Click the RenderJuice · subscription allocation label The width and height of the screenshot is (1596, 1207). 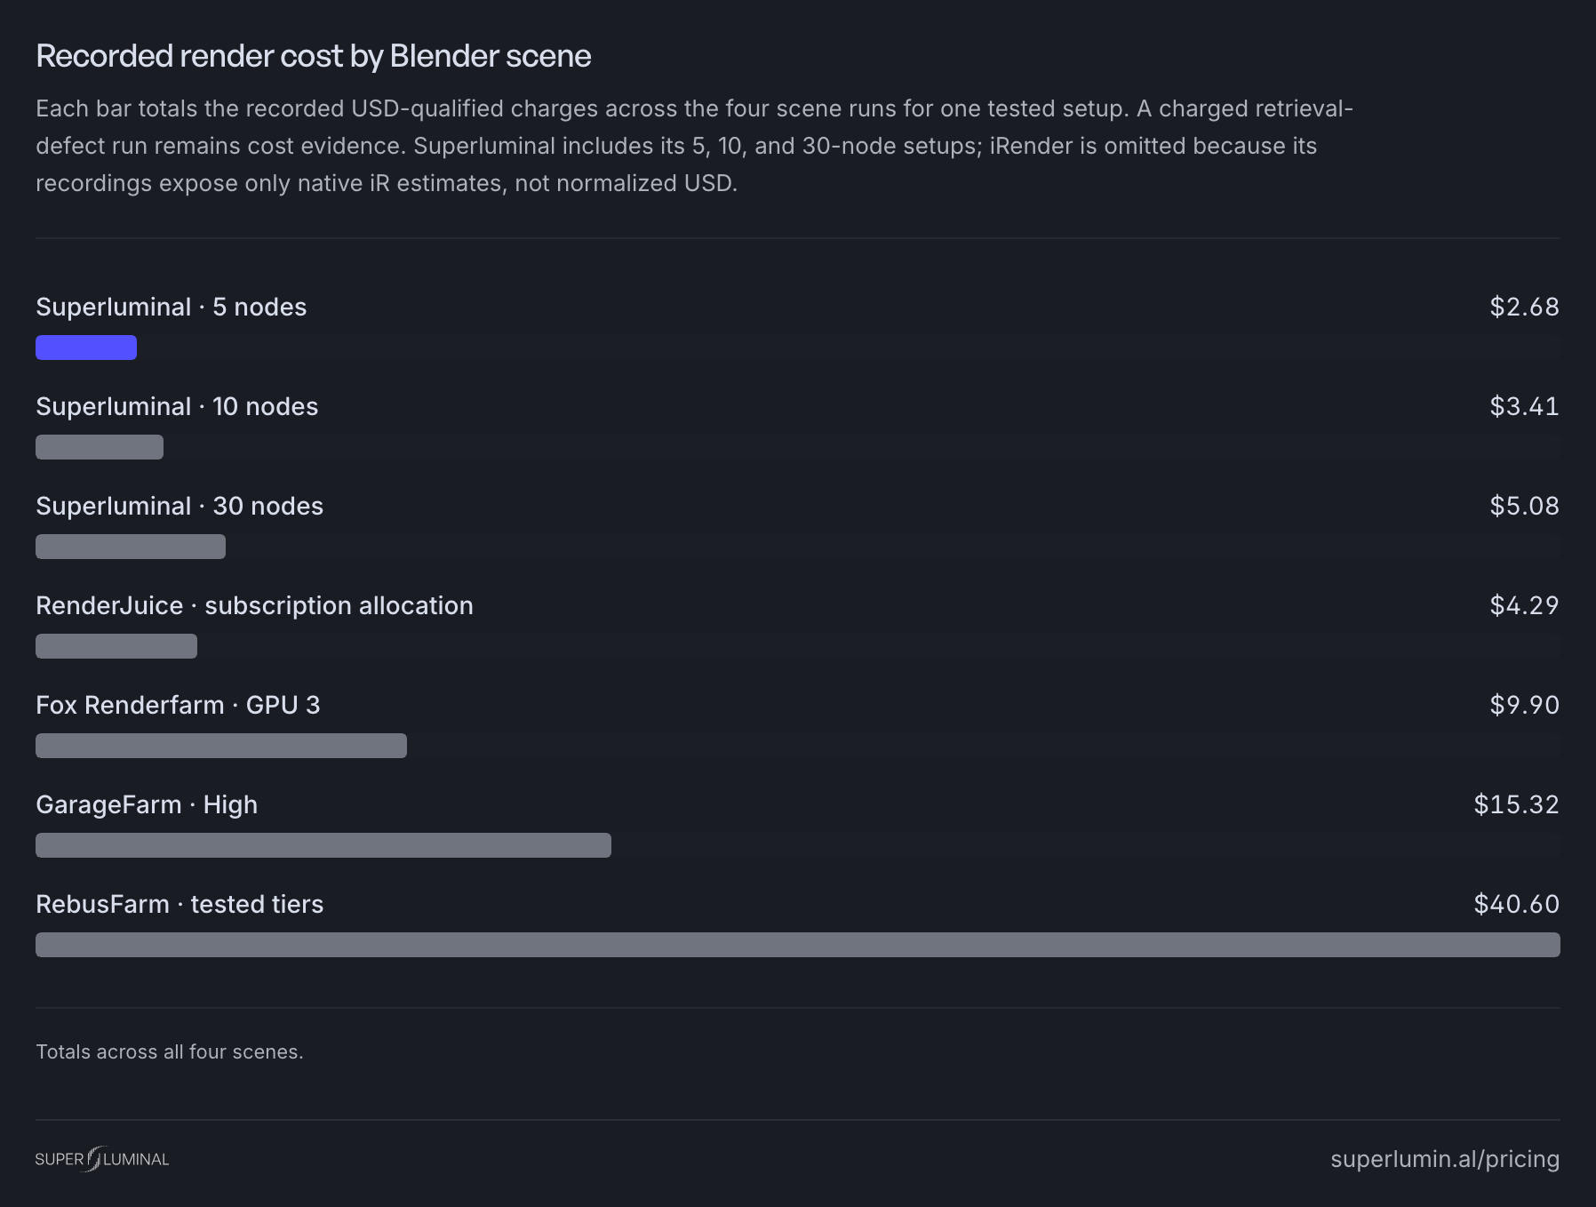pos(254,605)
